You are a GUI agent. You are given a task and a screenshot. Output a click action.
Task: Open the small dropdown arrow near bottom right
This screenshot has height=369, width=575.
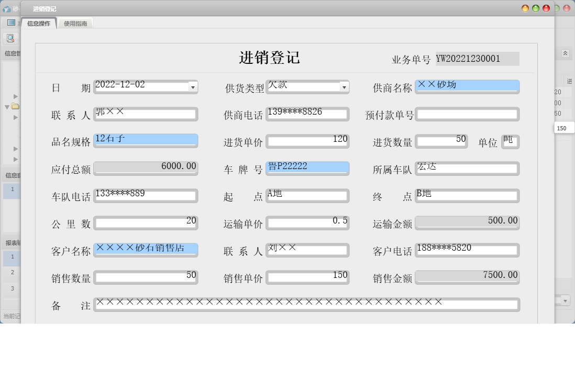tap(565, 300)
